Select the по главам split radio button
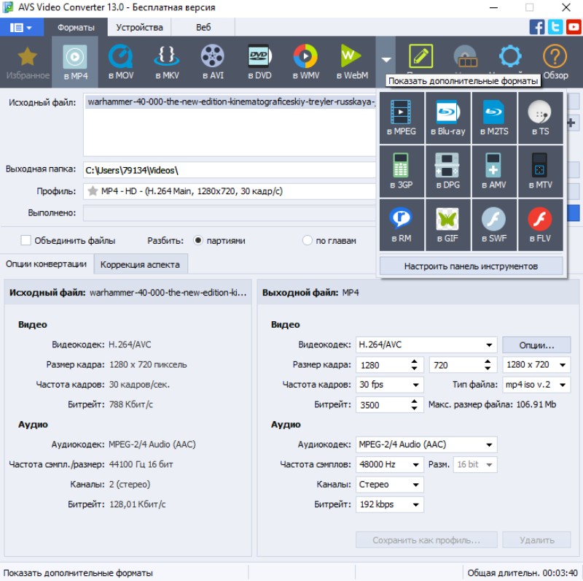The height and width of the screenshot is (581, 583). pos(307,240)
